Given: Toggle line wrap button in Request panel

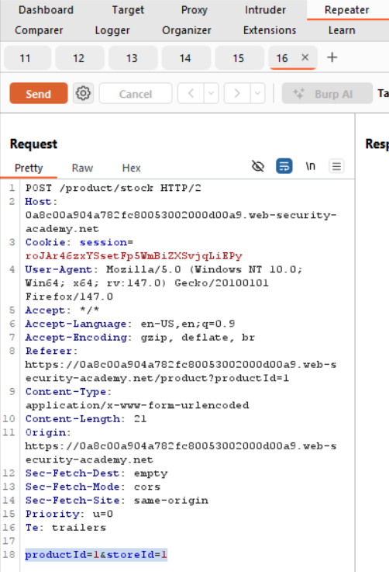Looking at the screenshot, I should pyautogui.click(x=284, y=166).
